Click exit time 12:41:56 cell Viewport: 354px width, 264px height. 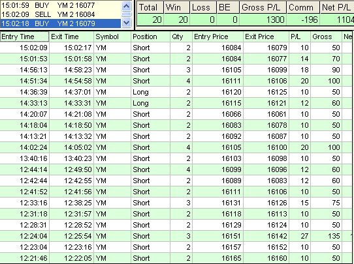point(71,192)
